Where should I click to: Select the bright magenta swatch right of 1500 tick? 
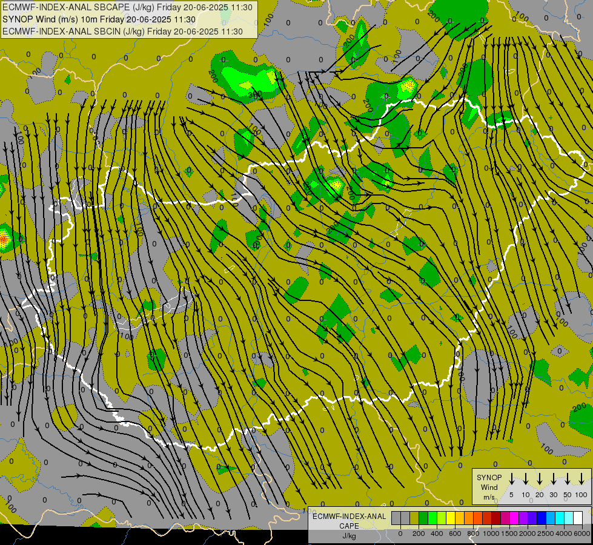[x=514, y=518]
